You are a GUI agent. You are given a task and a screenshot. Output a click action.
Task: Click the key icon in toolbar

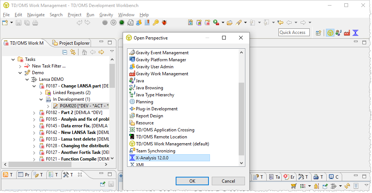[155, 23]
